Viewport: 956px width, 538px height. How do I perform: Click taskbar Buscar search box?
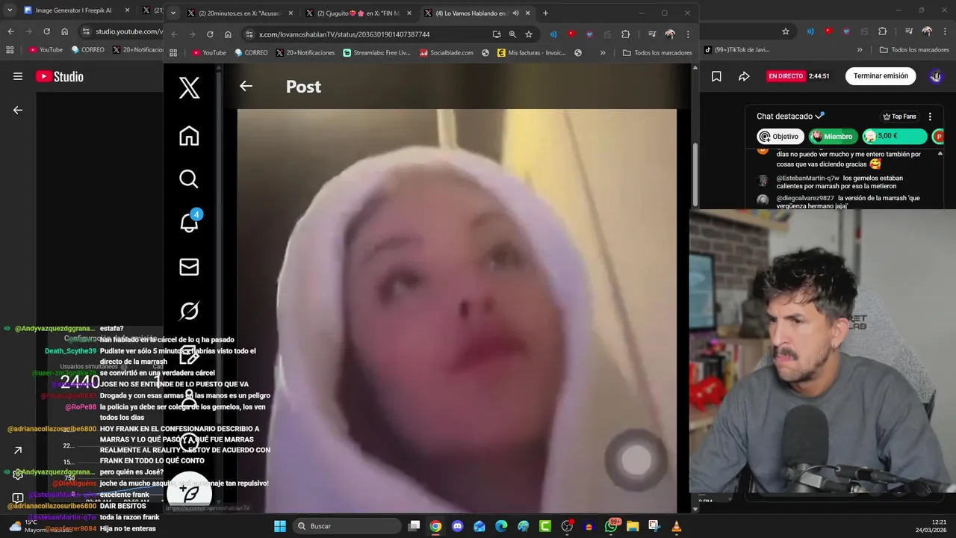click(x=347, y=526)
